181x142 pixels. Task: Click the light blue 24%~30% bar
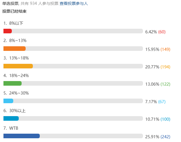tap(9, 101)
